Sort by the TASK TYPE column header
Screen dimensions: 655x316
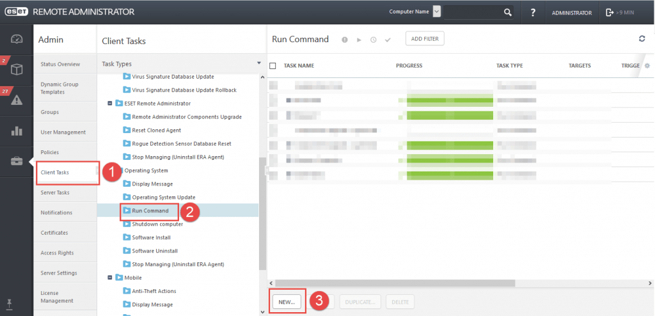(x=510, y=66)
